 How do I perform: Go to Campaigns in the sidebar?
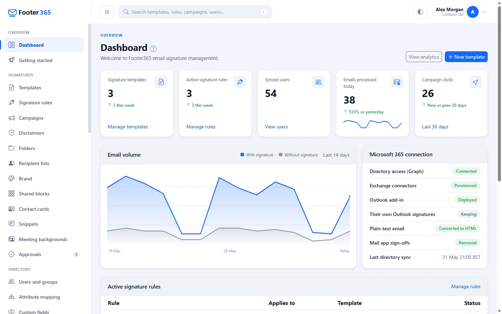pos(44,118)
